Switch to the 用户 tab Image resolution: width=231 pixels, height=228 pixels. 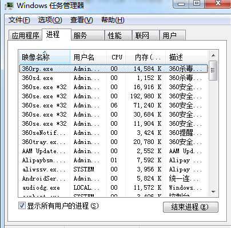point(173,35)
